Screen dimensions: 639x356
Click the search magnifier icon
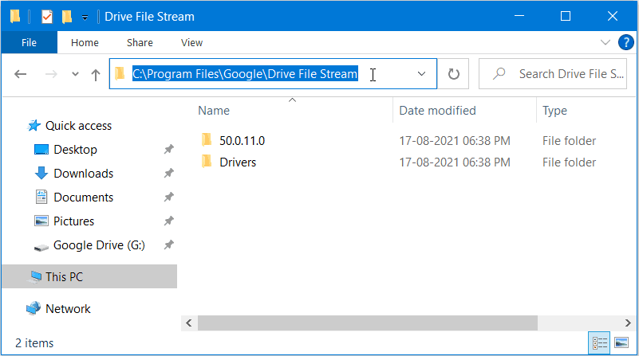(x=499, y=73)
